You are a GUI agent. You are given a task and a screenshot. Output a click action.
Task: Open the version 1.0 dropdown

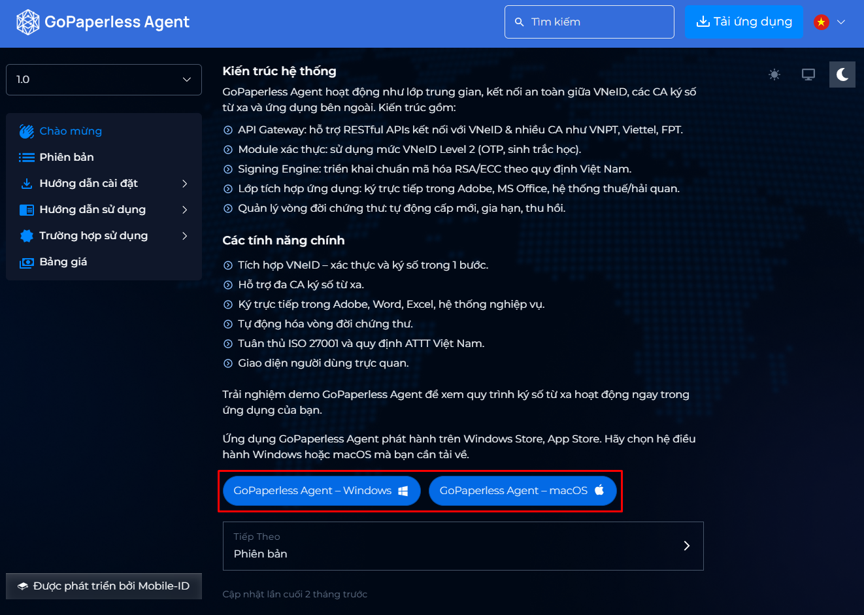pos(104,80)
